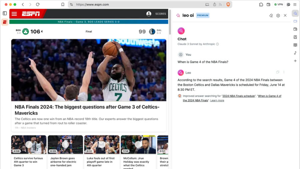Open the ESPN user profile icon
The width and height of the screenshot is (300, 169).
click(149, 14)
